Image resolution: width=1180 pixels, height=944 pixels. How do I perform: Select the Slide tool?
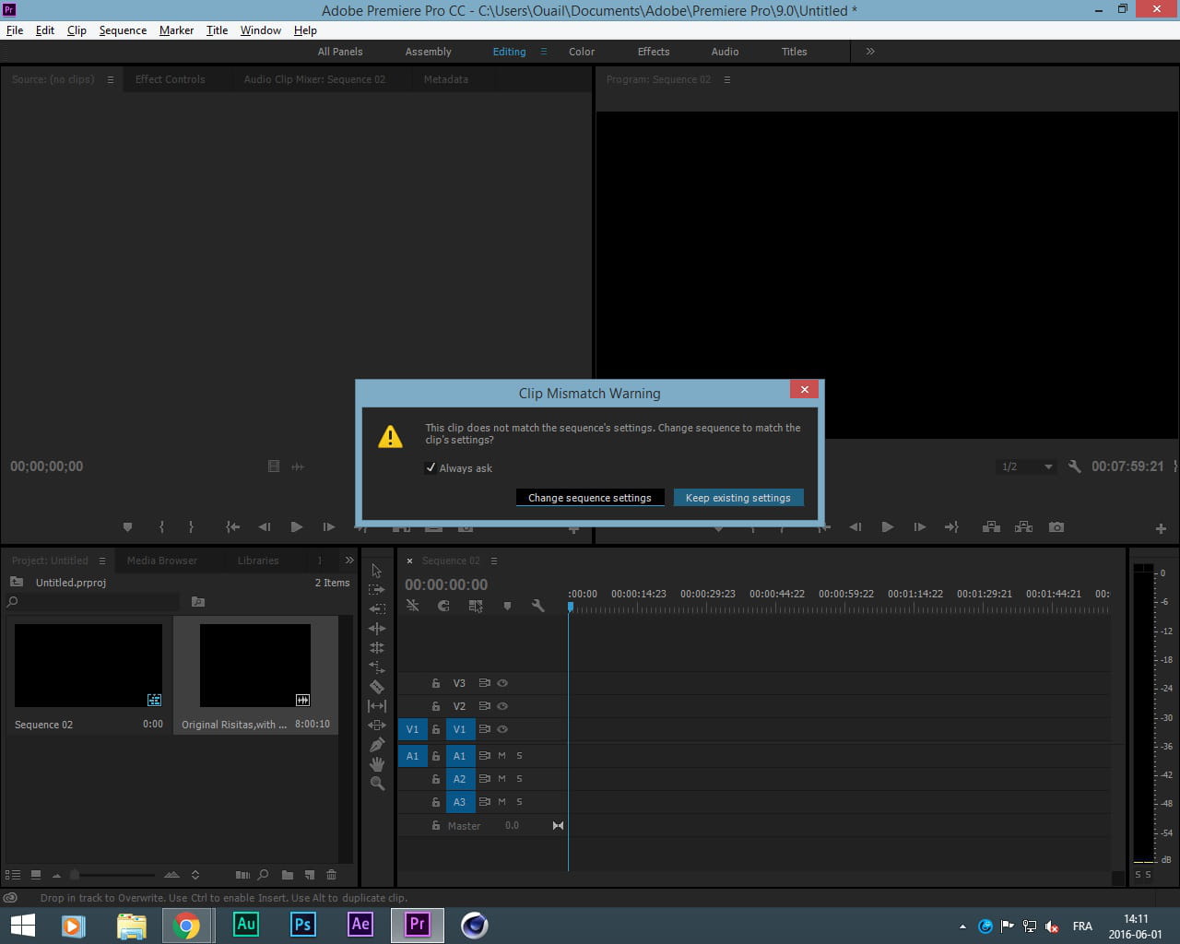click(x=377, y=726)
